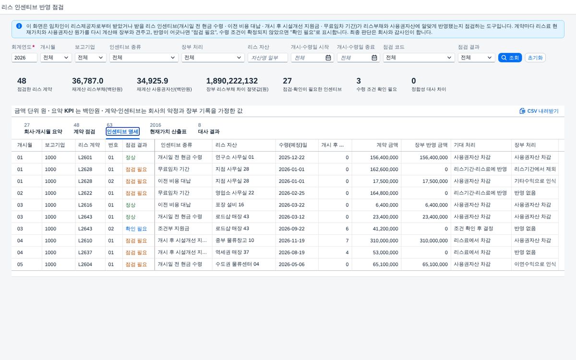Screen dimensions: 576x360
Task: Click the 162,600,000 contract amount cell
Action: [377, 169]
